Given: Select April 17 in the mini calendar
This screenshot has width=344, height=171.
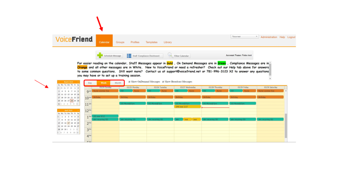Looking at the screenshot, I should 69,123.
